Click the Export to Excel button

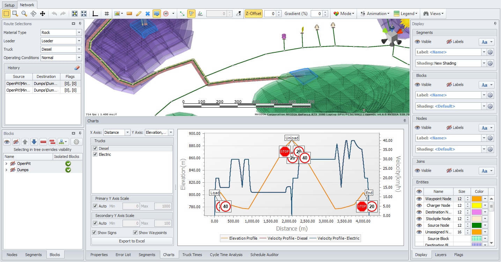132,241
